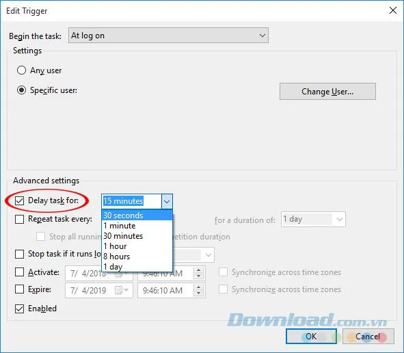The height and width of the screenshot is (353, 404).
Task: Uncheck the Enabled checkbox
Action: pos(20,309)
